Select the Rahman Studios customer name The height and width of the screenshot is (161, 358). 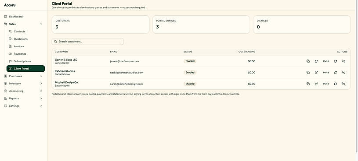[65, 71]
